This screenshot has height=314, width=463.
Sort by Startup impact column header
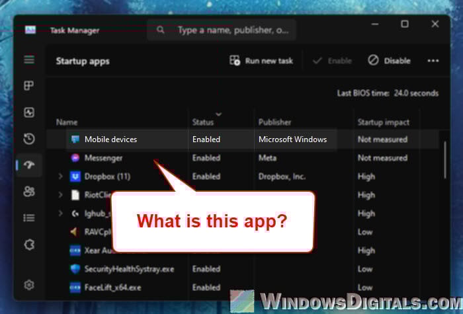click(x=383, y=122)
